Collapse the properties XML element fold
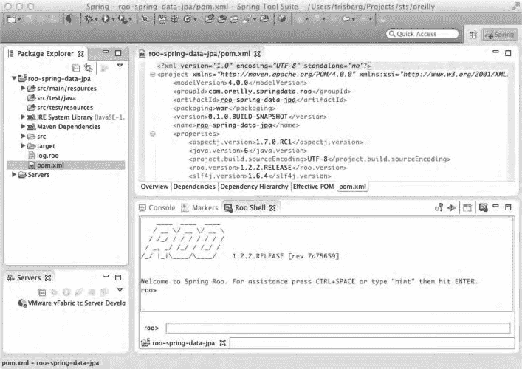The width and height of the screenshot is (522, 369). (152, 134)
